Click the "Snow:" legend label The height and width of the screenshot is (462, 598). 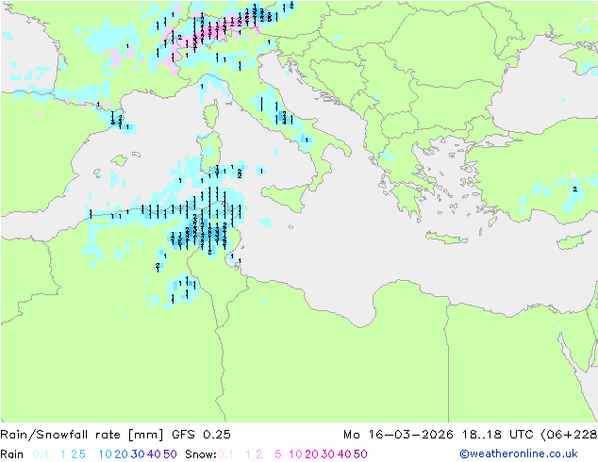point(201,454)
